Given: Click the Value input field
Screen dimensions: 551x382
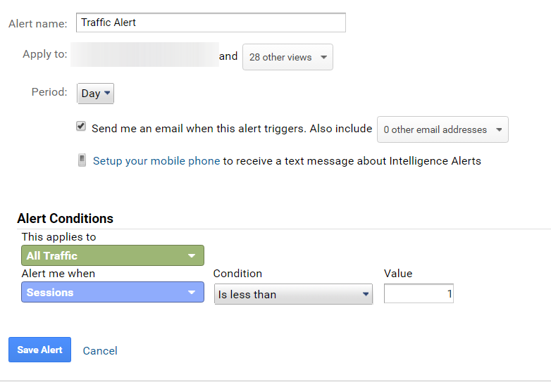Looking at the screenshot, I should click(419, 294).
